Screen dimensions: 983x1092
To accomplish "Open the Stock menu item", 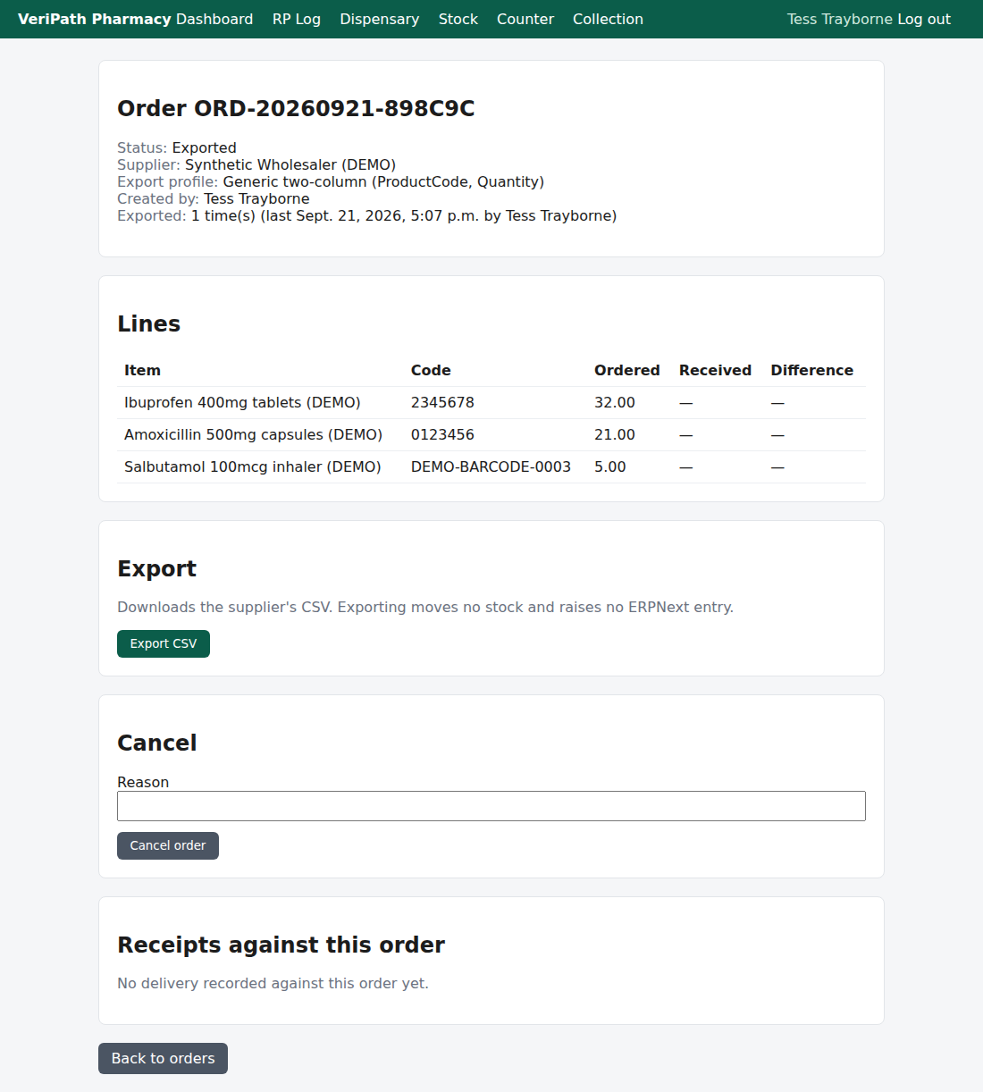I will 458,19.
